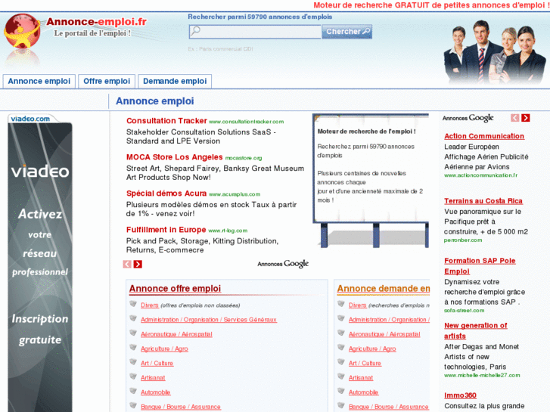Click the business people header photo
The height and width of the screenshot is (412, 550).
coord(494,52)
